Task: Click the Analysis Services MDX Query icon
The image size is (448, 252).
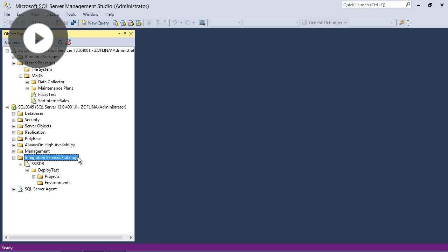Action: (123, 23)
